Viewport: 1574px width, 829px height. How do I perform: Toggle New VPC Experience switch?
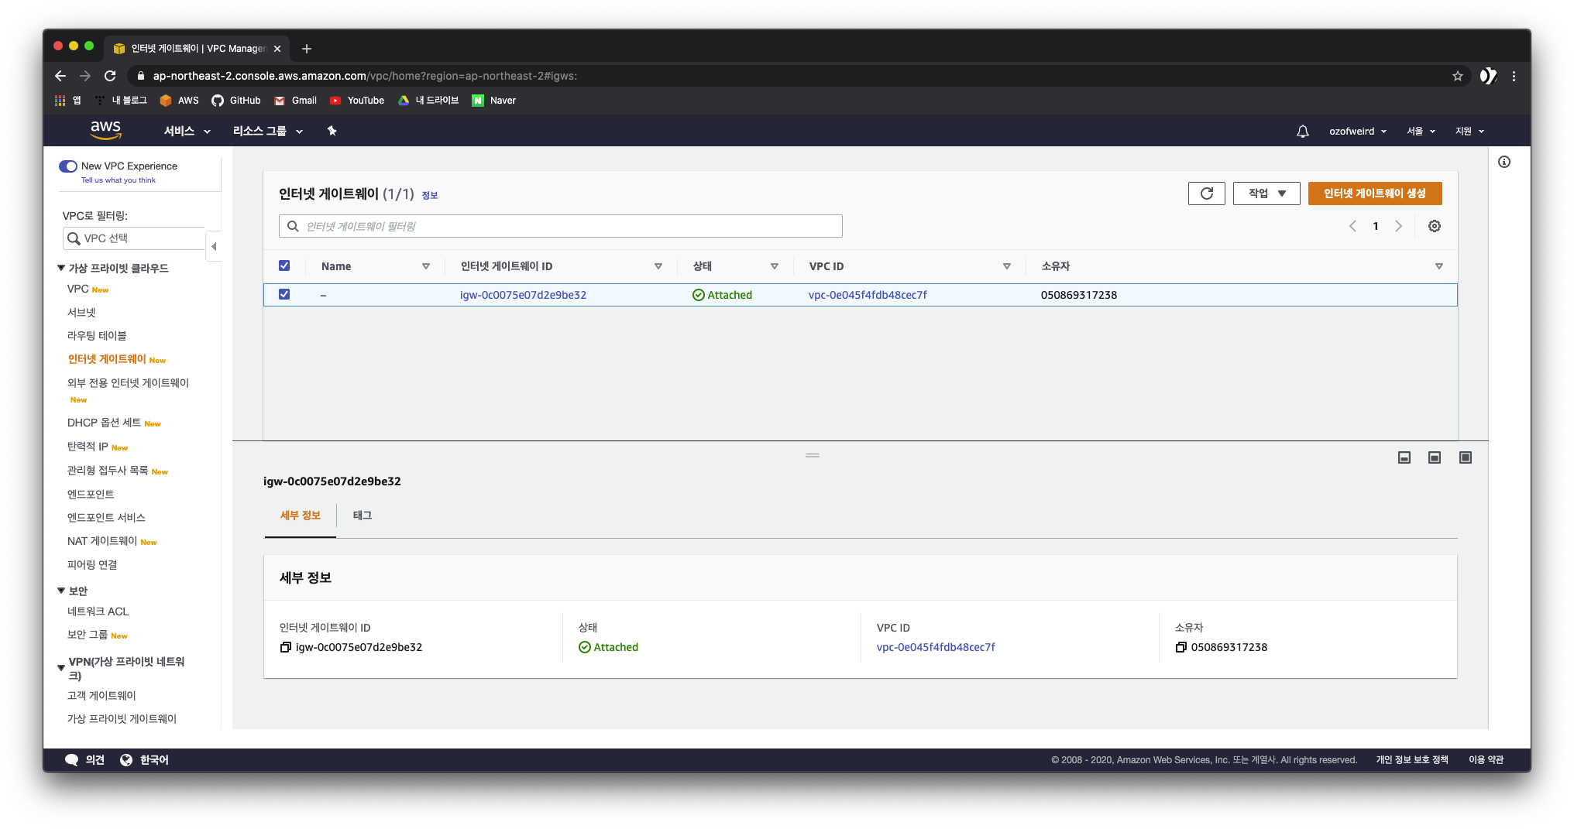coord(68,166)
